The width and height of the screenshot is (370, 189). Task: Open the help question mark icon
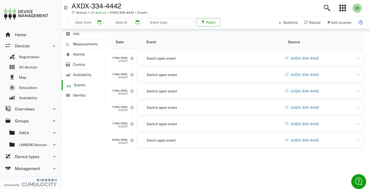click(x=360, y=23)
